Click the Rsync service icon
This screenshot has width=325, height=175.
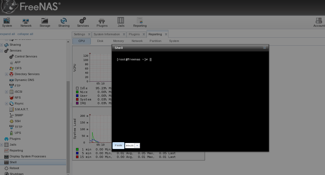point(12,103)
